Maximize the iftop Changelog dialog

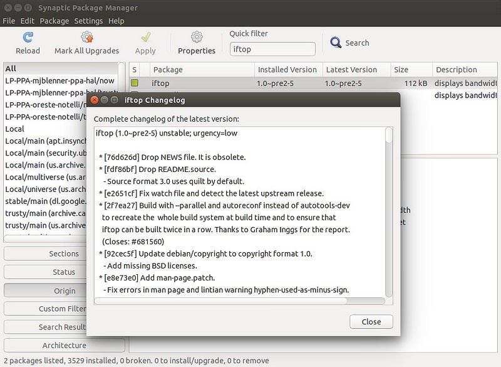click(114, 100)
